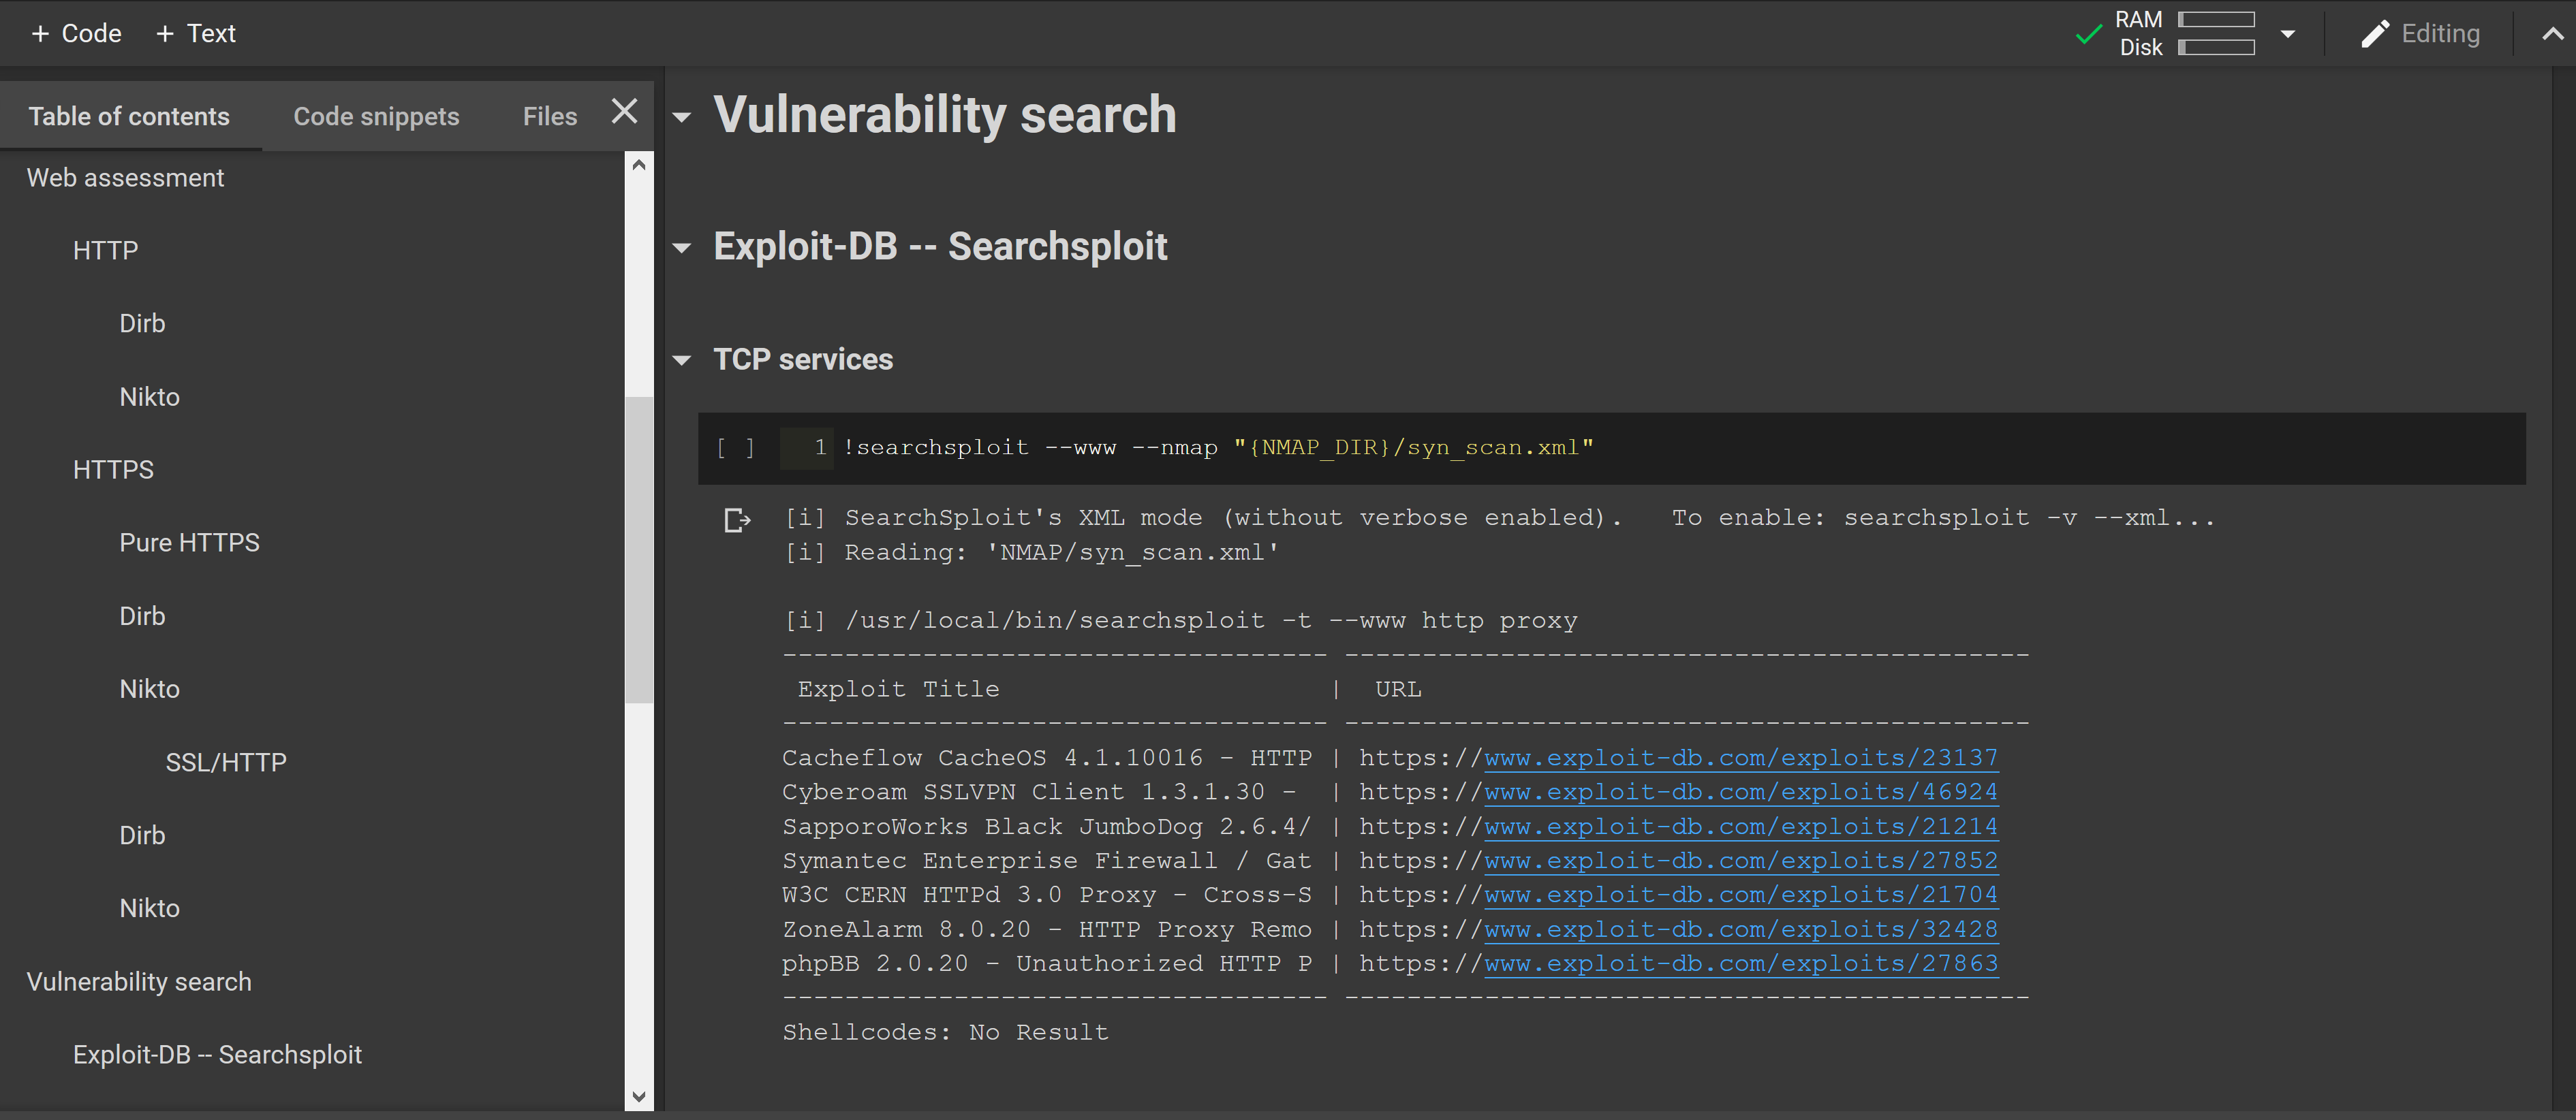Click the green connected checkmark icon
This screenshot has width=2576, height=1120.
pyautogui.click(x=2088, y=34)
